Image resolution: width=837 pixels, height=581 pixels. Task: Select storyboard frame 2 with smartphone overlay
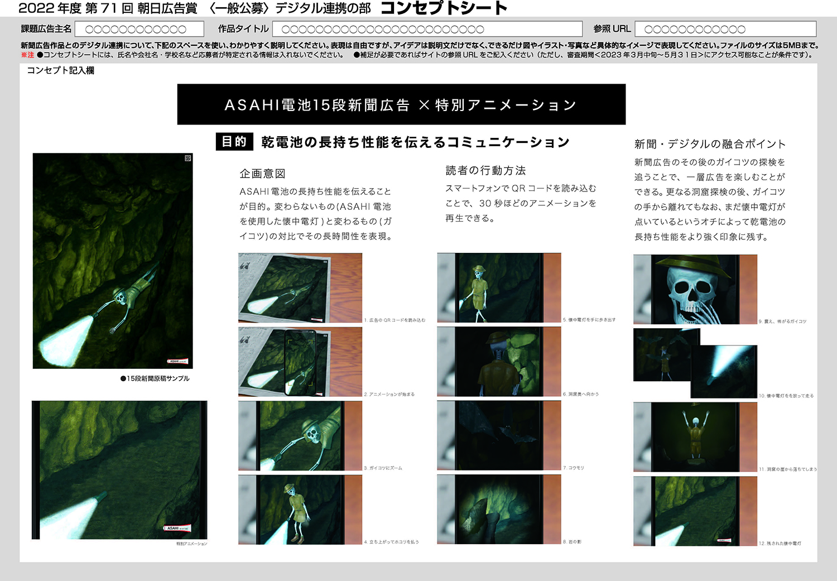tap(300, 362)
